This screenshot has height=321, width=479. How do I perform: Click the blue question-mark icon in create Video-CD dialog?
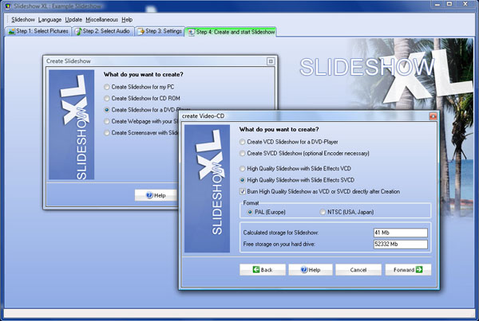pyautogui.click(x=304, y=270)
